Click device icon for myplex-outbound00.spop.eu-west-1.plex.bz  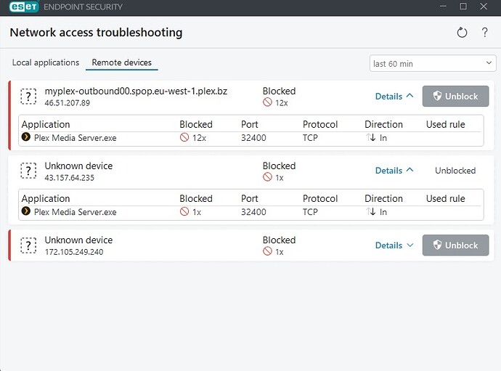pos(28,96)
